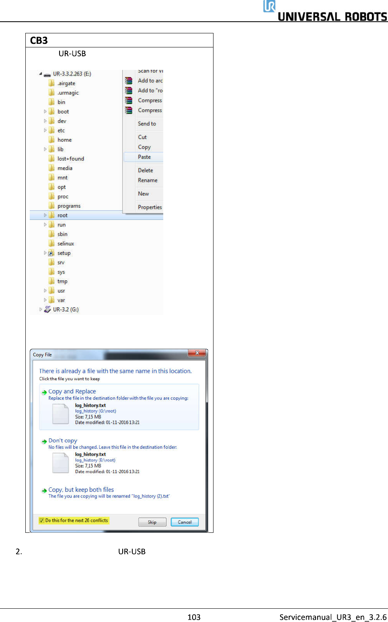Image resolution: width=388 pixels, height=622 pixels.
Task: Click the bin folder icon
Action: pyautogui.click(x=51, y=102)
